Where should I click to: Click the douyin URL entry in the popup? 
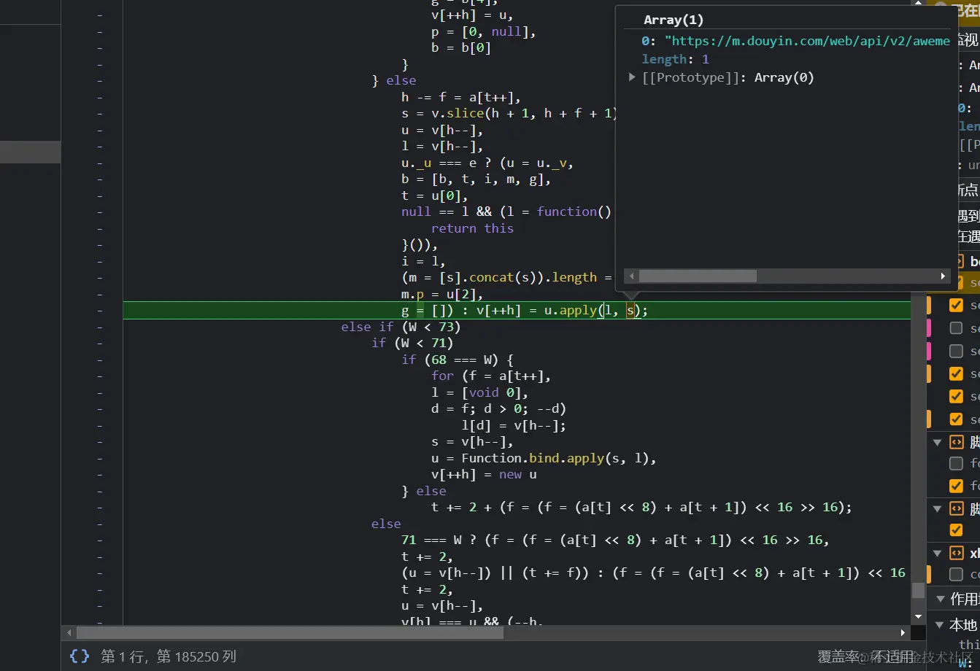pos(796,41)
